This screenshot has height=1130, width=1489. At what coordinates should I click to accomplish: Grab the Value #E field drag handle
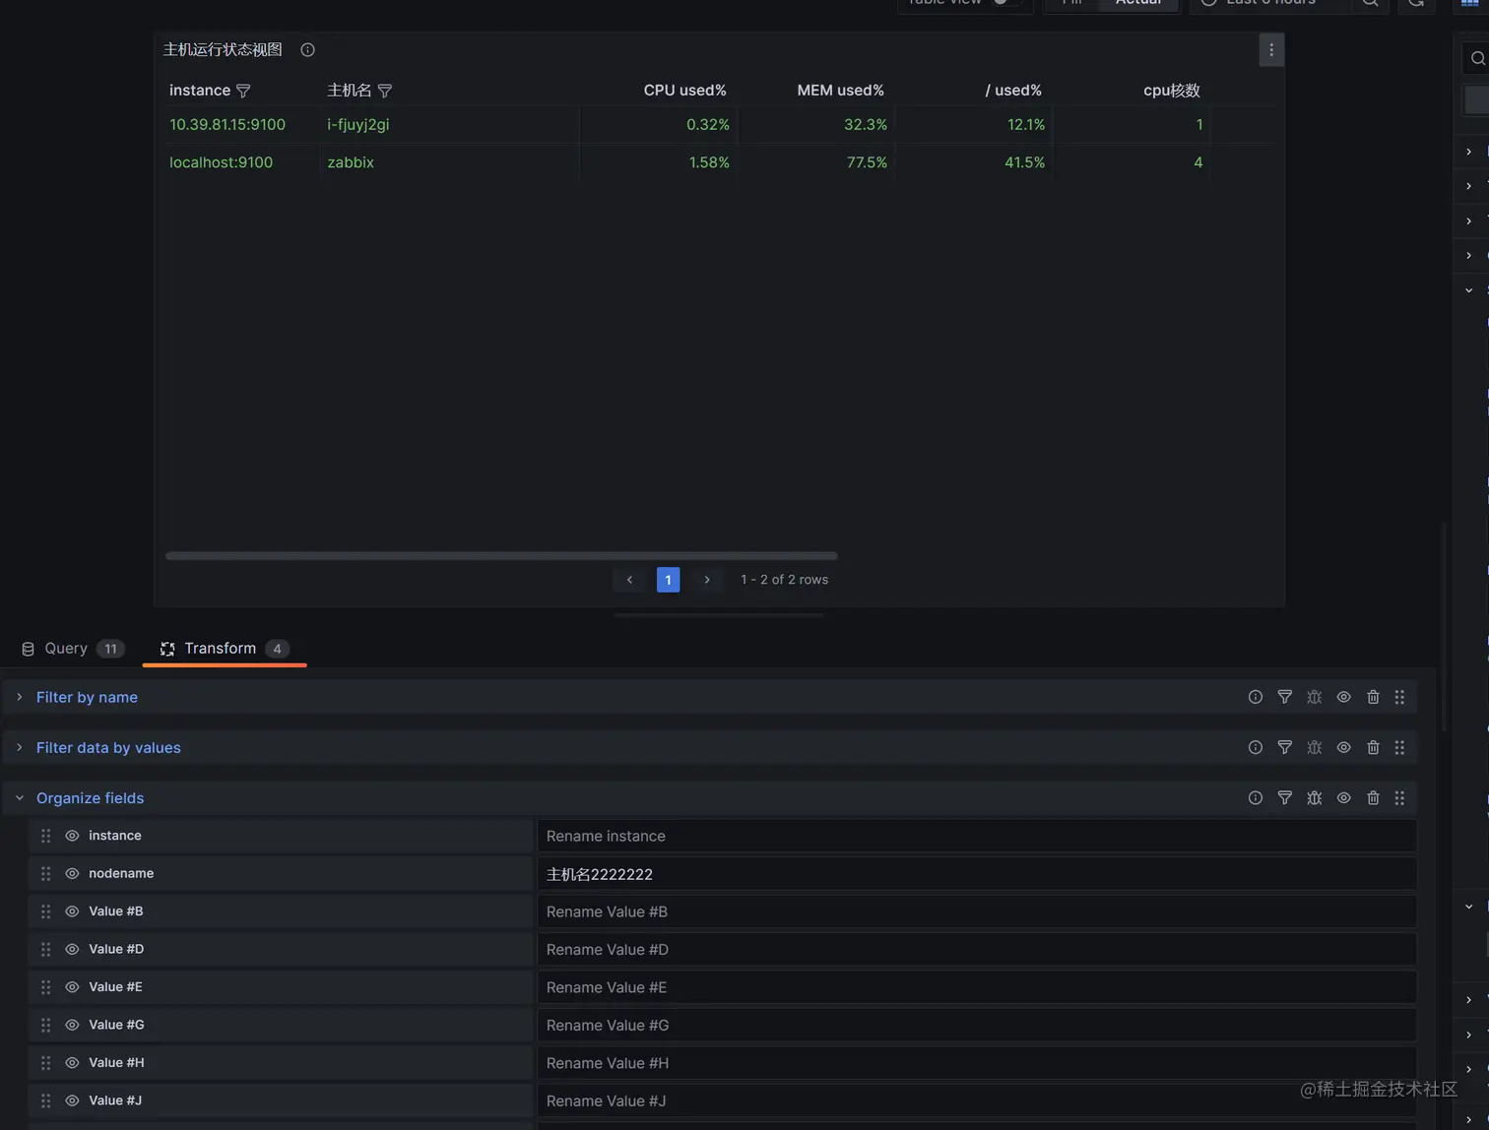(x=45, y=987)
